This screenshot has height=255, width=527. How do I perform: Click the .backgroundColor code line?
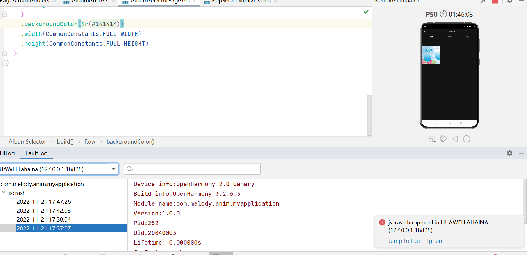72,24
